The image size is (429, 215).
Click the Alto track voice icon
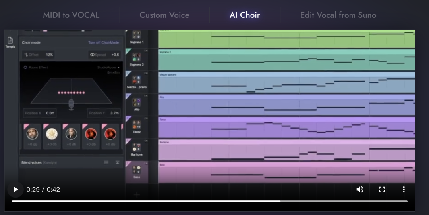137,103
